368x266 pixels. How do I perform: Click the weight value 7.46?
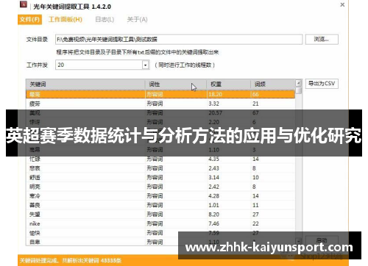point(213,223)
